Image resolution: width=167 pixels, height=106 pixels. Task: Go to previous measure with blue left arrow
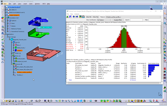click(74, 17)
